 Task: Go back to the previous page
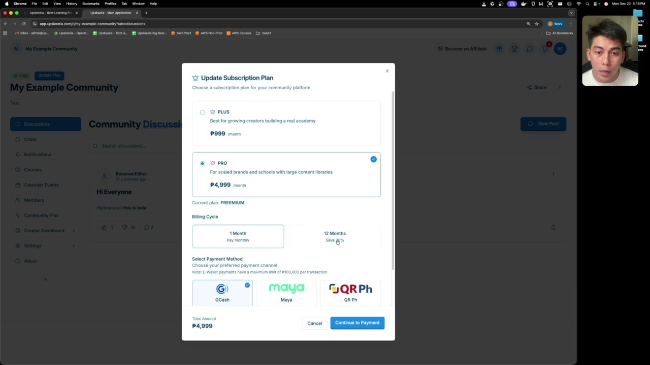point(6,24)
